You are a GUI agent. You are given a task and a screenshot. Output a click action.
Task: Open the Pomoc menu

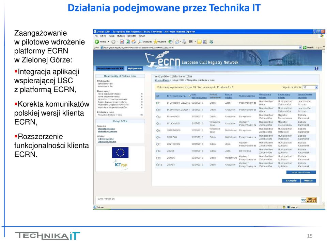(x=142, y=36)
